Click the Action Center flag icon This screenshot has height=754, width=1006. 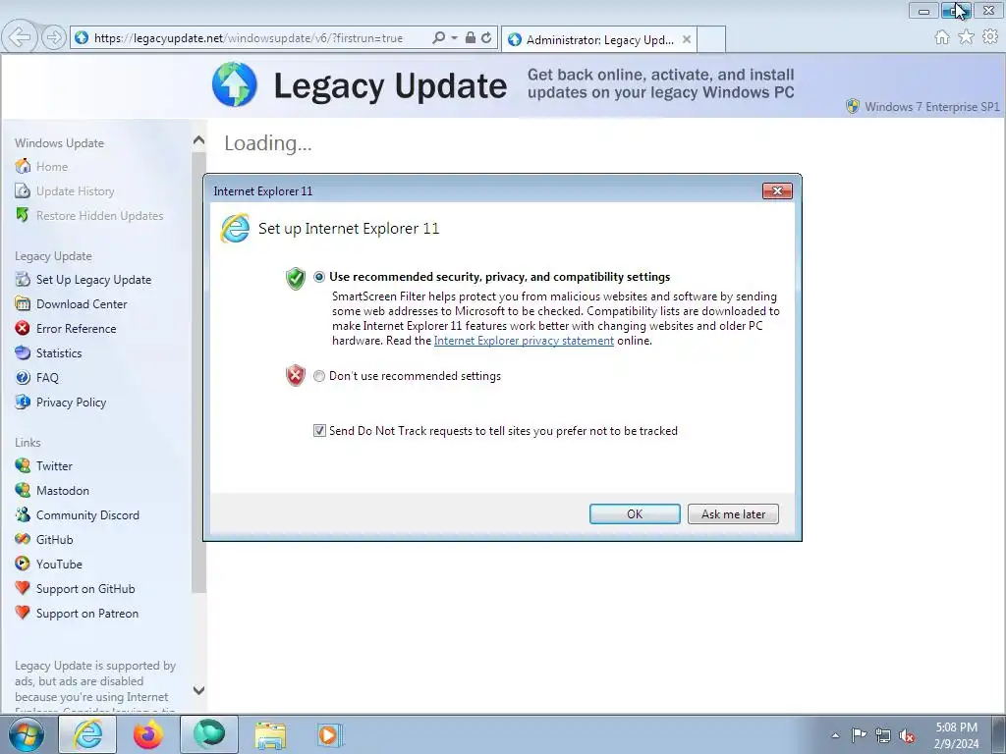859,735
